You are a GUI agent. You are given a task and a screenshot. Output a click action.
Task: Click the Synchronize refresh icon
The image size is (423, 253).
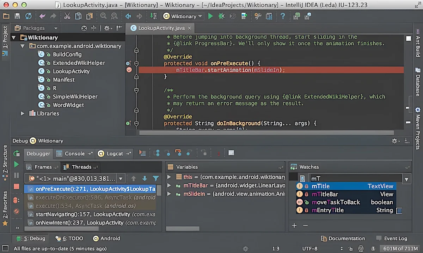coord(28,16)
